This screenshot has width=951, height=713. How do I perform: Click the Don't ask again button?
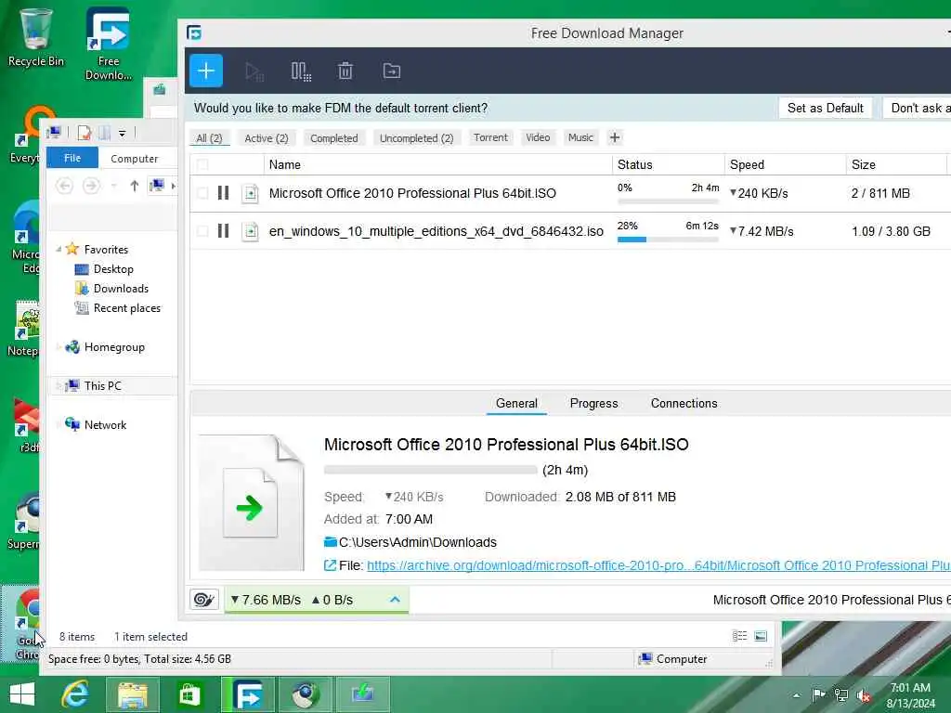[917, 108]
